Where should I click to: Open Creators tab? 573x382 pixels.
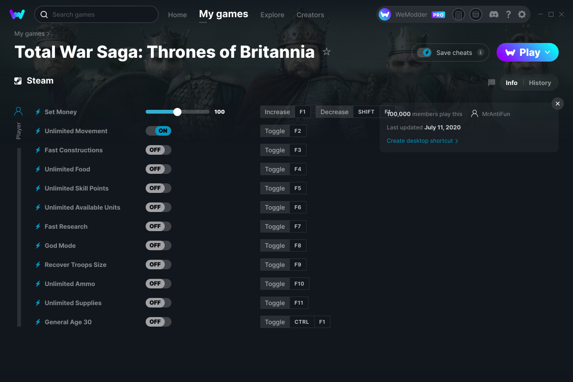(x=310, y=15)
